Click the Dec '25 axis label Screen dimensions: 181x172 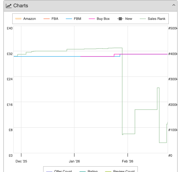coord(21,161)
